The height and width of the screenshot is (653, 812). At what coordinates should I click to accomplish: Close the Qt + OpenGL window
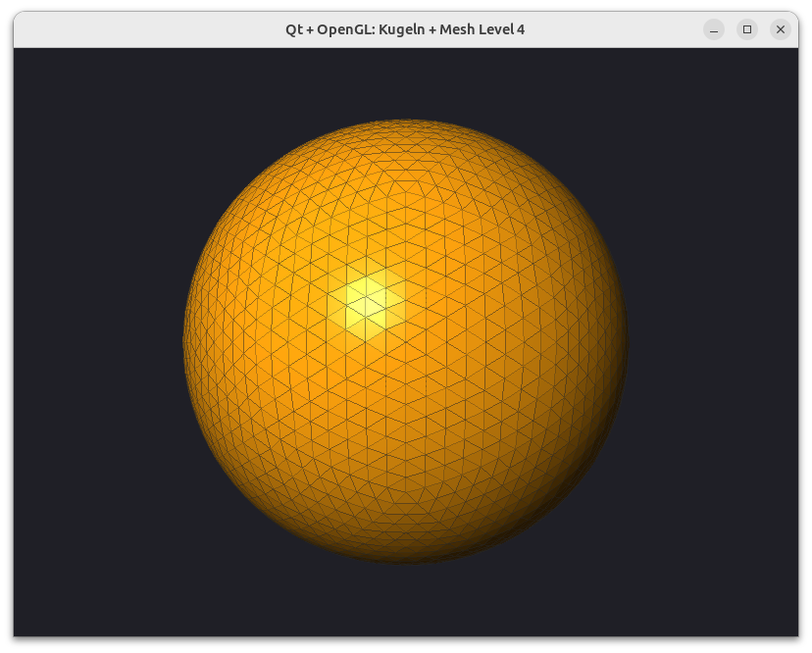[x=781, y=29]
